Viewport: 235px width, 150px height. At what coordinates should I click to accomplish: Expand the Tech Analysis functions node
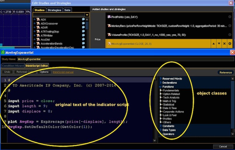pos(161,98)
